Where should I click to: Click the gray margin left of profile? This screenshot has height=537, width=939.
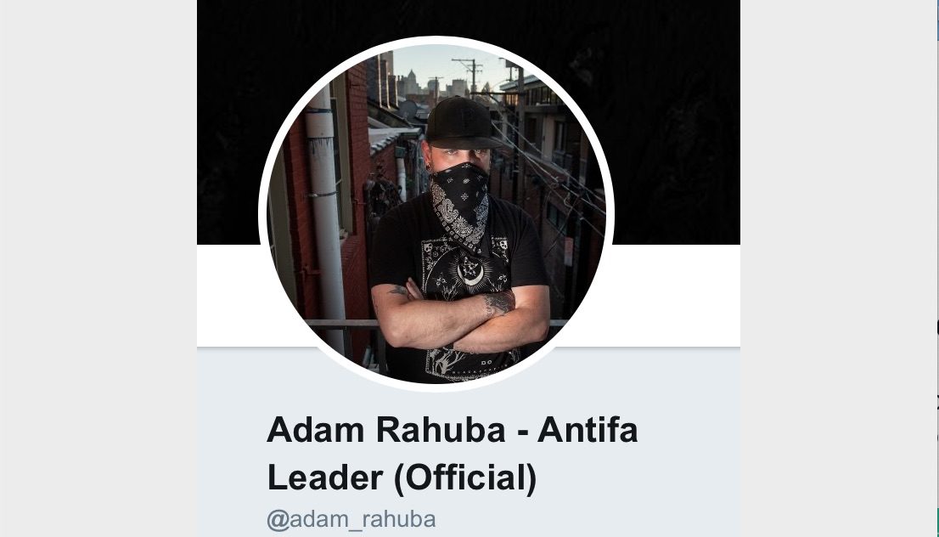(x=98, y=268)
